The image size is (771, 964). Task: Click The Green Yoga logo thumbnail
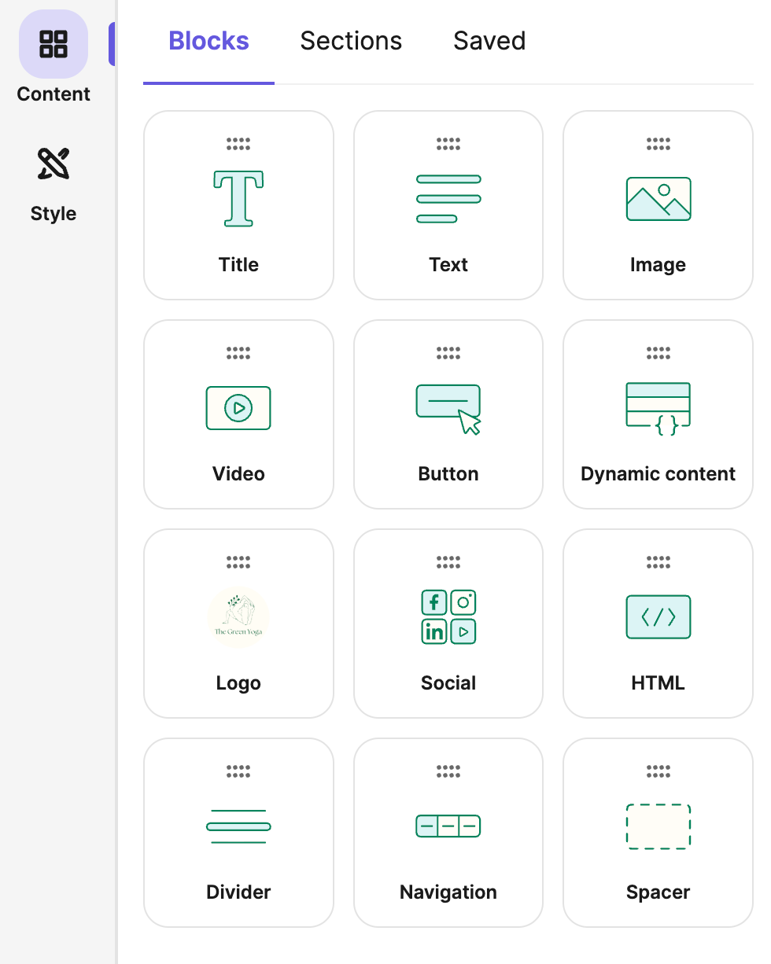[238, 617]
